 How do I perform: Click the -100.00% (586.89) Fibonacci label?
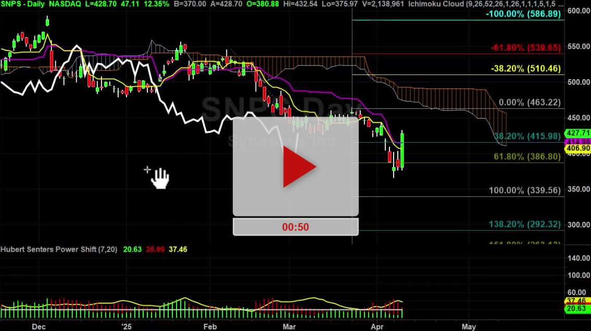[x=523, y=14]
